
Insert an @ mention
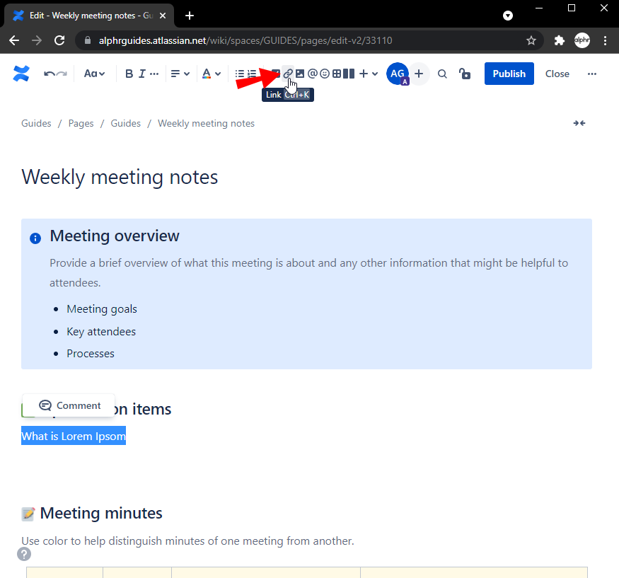(312, 74)
